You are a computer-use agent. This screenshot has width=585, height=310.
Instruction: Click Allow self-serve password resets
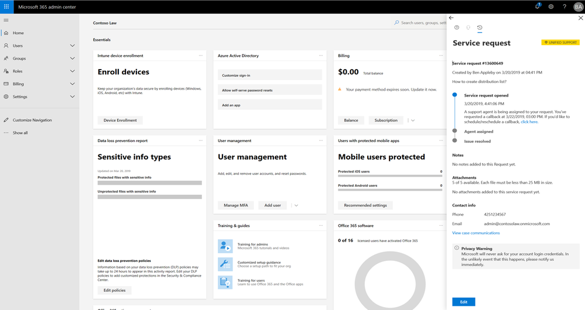270,90
